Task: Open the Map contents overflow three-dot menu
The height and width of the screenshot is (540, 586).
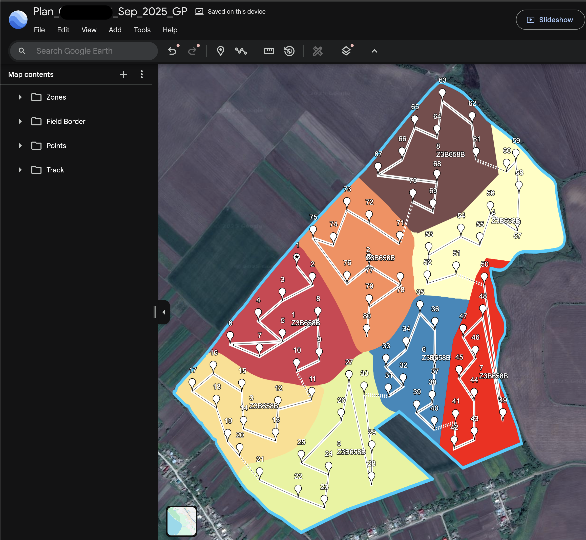Action: click(141, 74)
